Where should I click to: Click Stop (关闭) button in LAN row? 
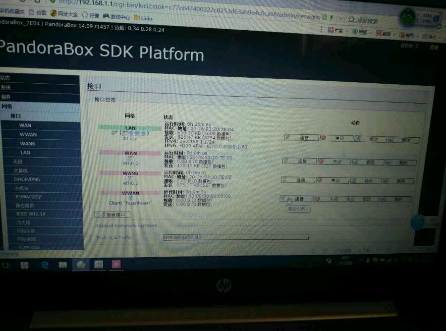336,138
